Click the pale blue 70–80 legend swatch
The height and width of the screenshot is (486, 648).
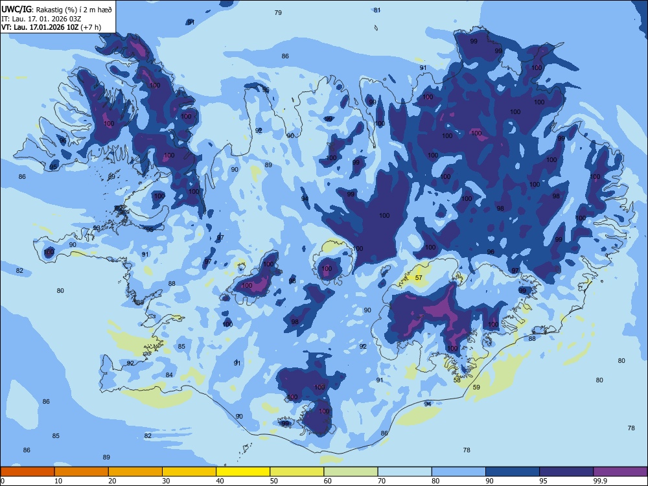(405, 472)
